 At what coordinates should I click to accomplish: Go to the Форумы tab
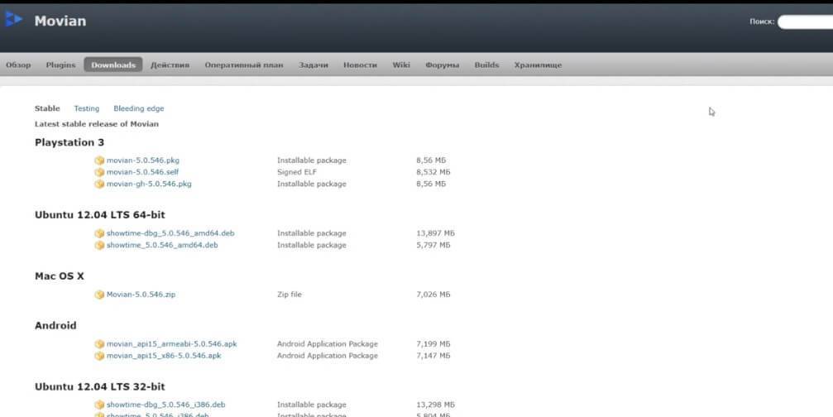point(442,65)
